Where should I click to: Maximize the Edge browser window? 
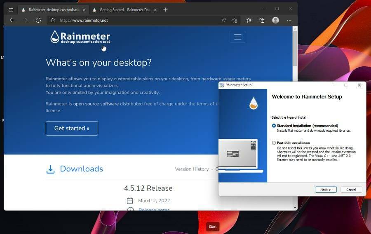277,9
